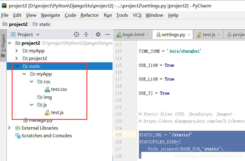Close the login.html tab

148,35
